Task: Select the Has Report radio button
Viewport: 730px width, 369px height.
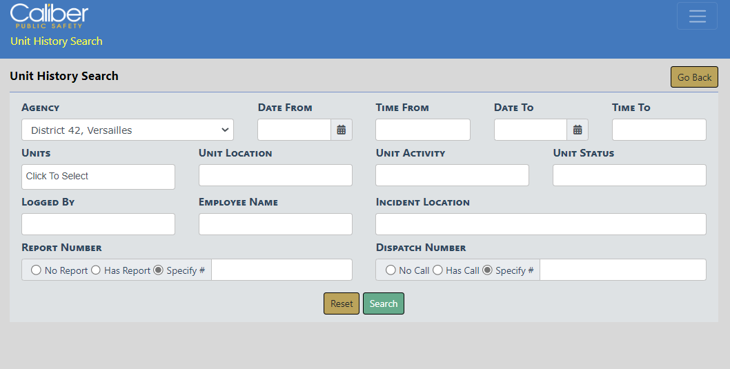Action: pyautogui.click(x=96, y=270)
